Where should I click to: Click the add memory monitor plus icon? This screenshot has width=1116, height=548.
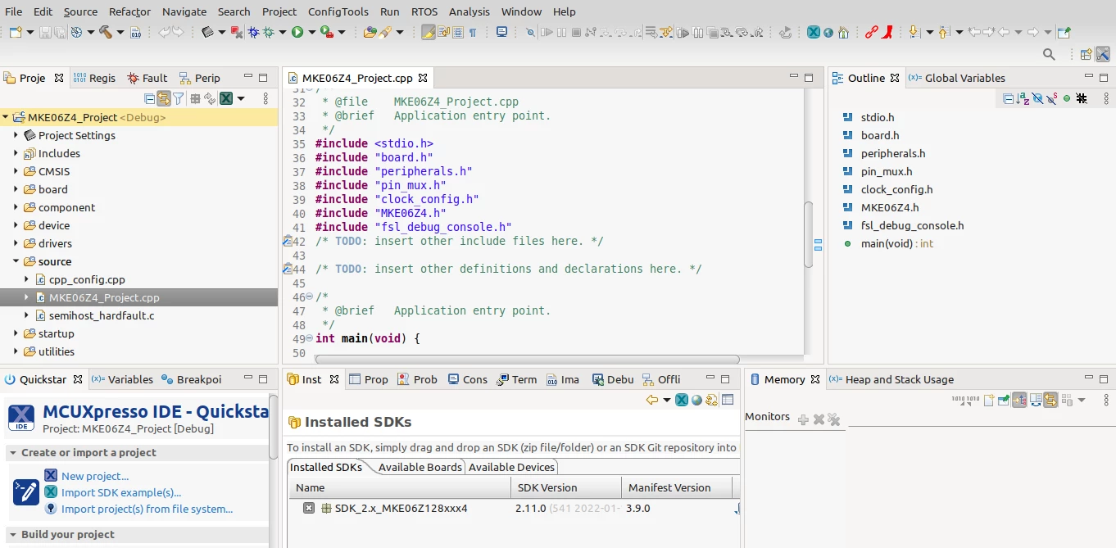(803, 420)
